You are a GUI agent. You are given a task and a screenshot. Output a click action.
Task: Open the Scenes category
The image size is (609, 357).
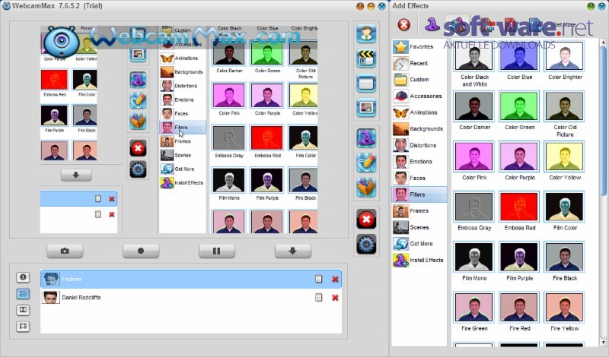[x=419, y=227]
